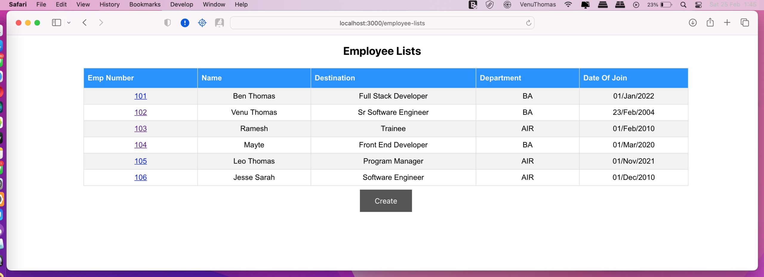
Task: Click the Program Manager cell
Action: (x=393, y=161)
